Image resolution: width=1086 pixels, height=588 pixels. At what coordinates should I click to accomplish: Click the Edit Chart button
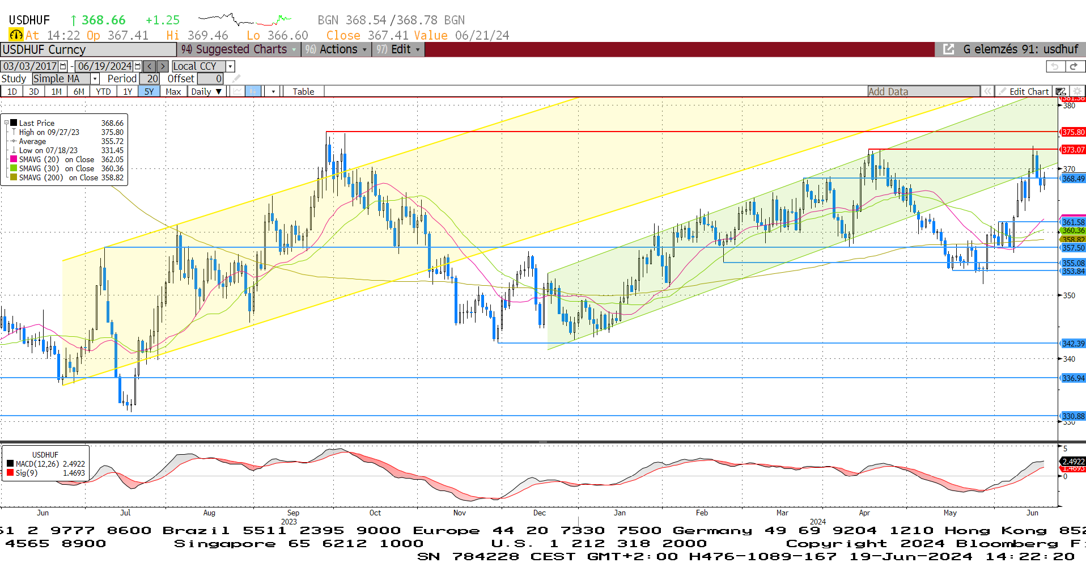click(1024, 91)
